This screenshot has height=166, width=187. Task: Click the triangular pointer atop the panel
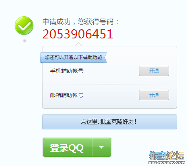coord(79,44)
